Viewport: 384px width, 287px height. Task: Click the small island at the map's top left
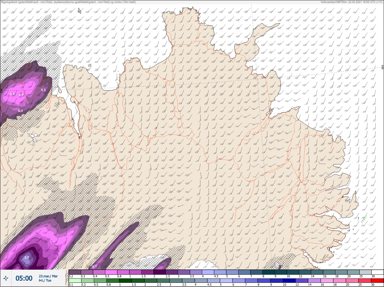point(79,11)
